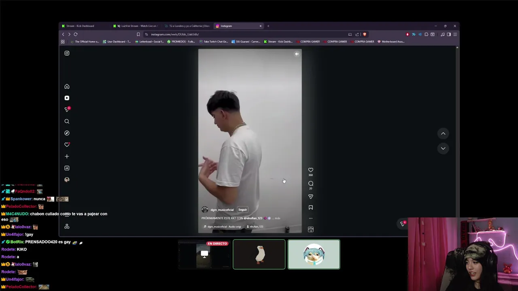Open the browser apps grid icon
This screenshot has width=518, height=291.
(63, 42)
